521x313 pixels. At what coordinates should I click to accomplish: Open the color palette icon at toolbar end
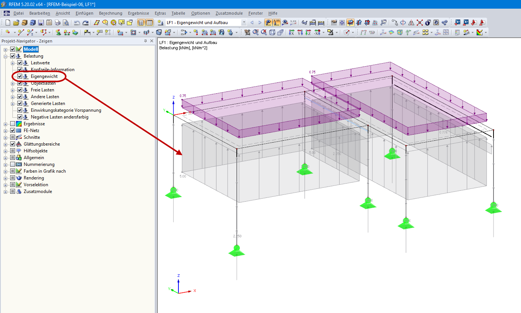(x=479, y=32)
